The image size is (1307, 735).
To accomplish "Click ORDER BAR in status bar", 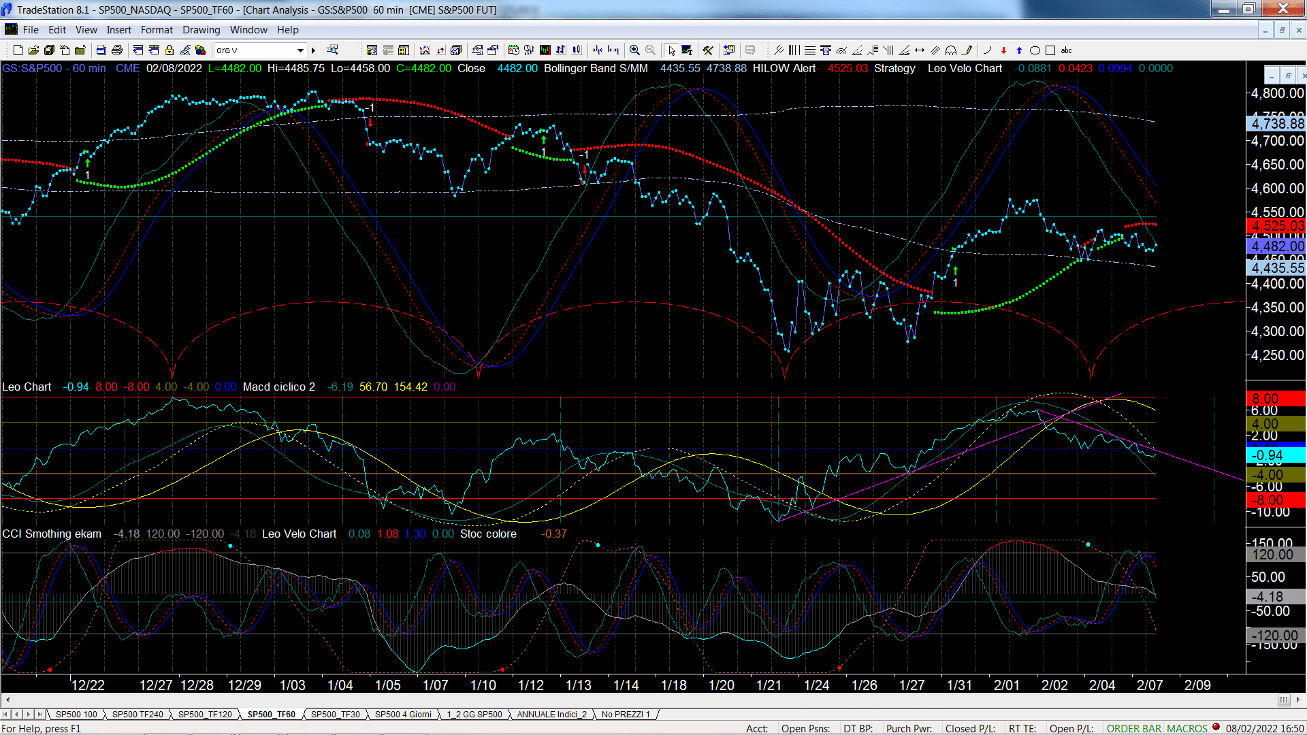I will (1133, 728).
